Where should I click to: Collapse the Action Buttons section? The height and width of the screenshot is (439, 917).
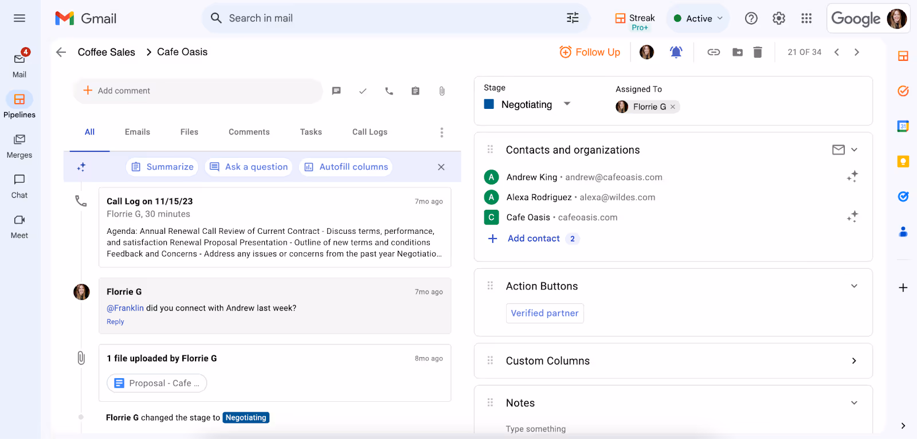tap(854, 286)
